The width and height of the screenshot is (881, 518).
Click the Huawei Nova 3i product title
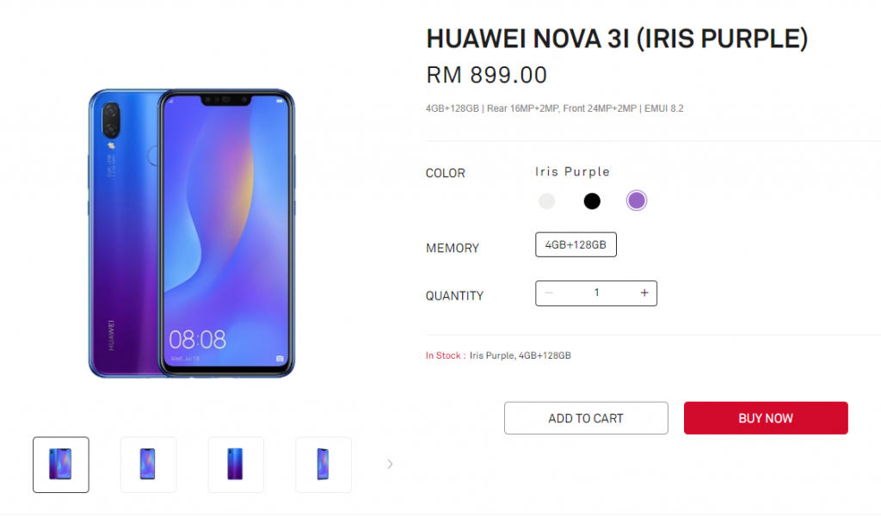(617, 39)
